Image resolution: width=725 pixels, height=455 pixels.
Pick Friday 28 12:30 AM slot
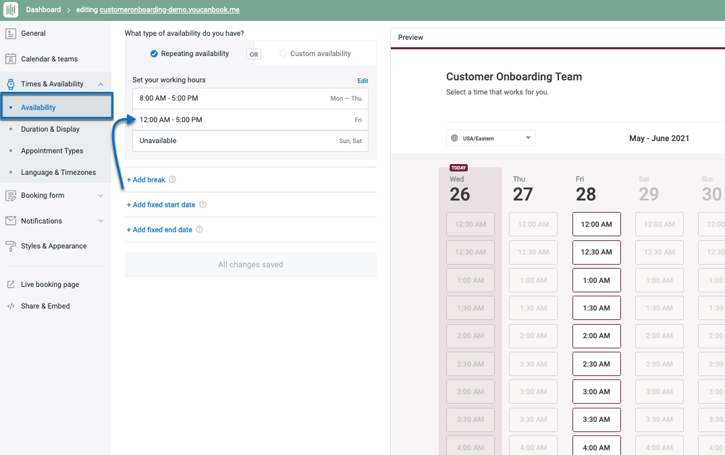[597, 252]
